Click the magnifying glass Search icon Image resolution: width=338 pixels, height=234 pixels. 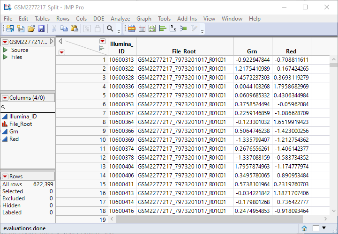point(110,29)
